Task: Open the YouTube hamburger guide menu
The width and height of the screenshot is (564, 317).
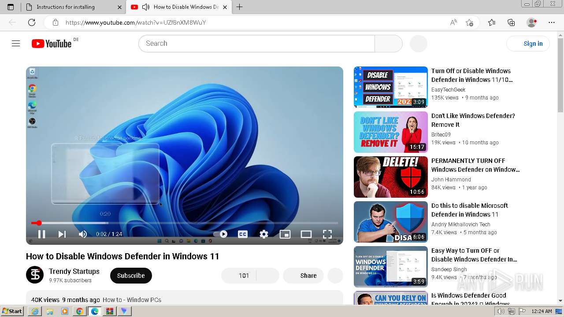Action: click(x=16, y=44)
